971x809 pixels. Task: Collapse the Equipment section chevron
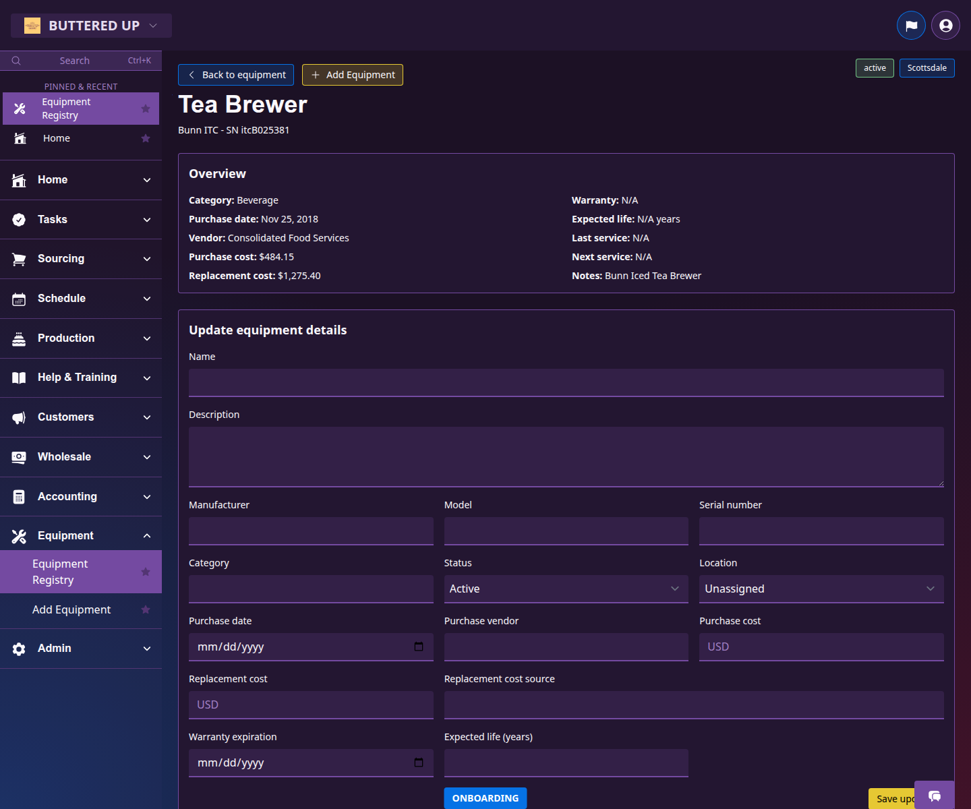[x=147, y=535]
